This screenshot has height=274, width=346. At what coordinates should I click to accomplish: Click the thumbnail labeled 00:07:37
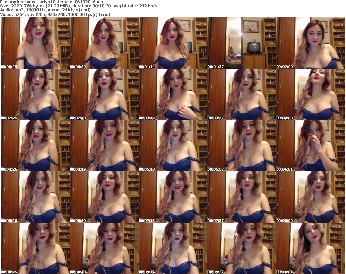(x=242, y=197)
